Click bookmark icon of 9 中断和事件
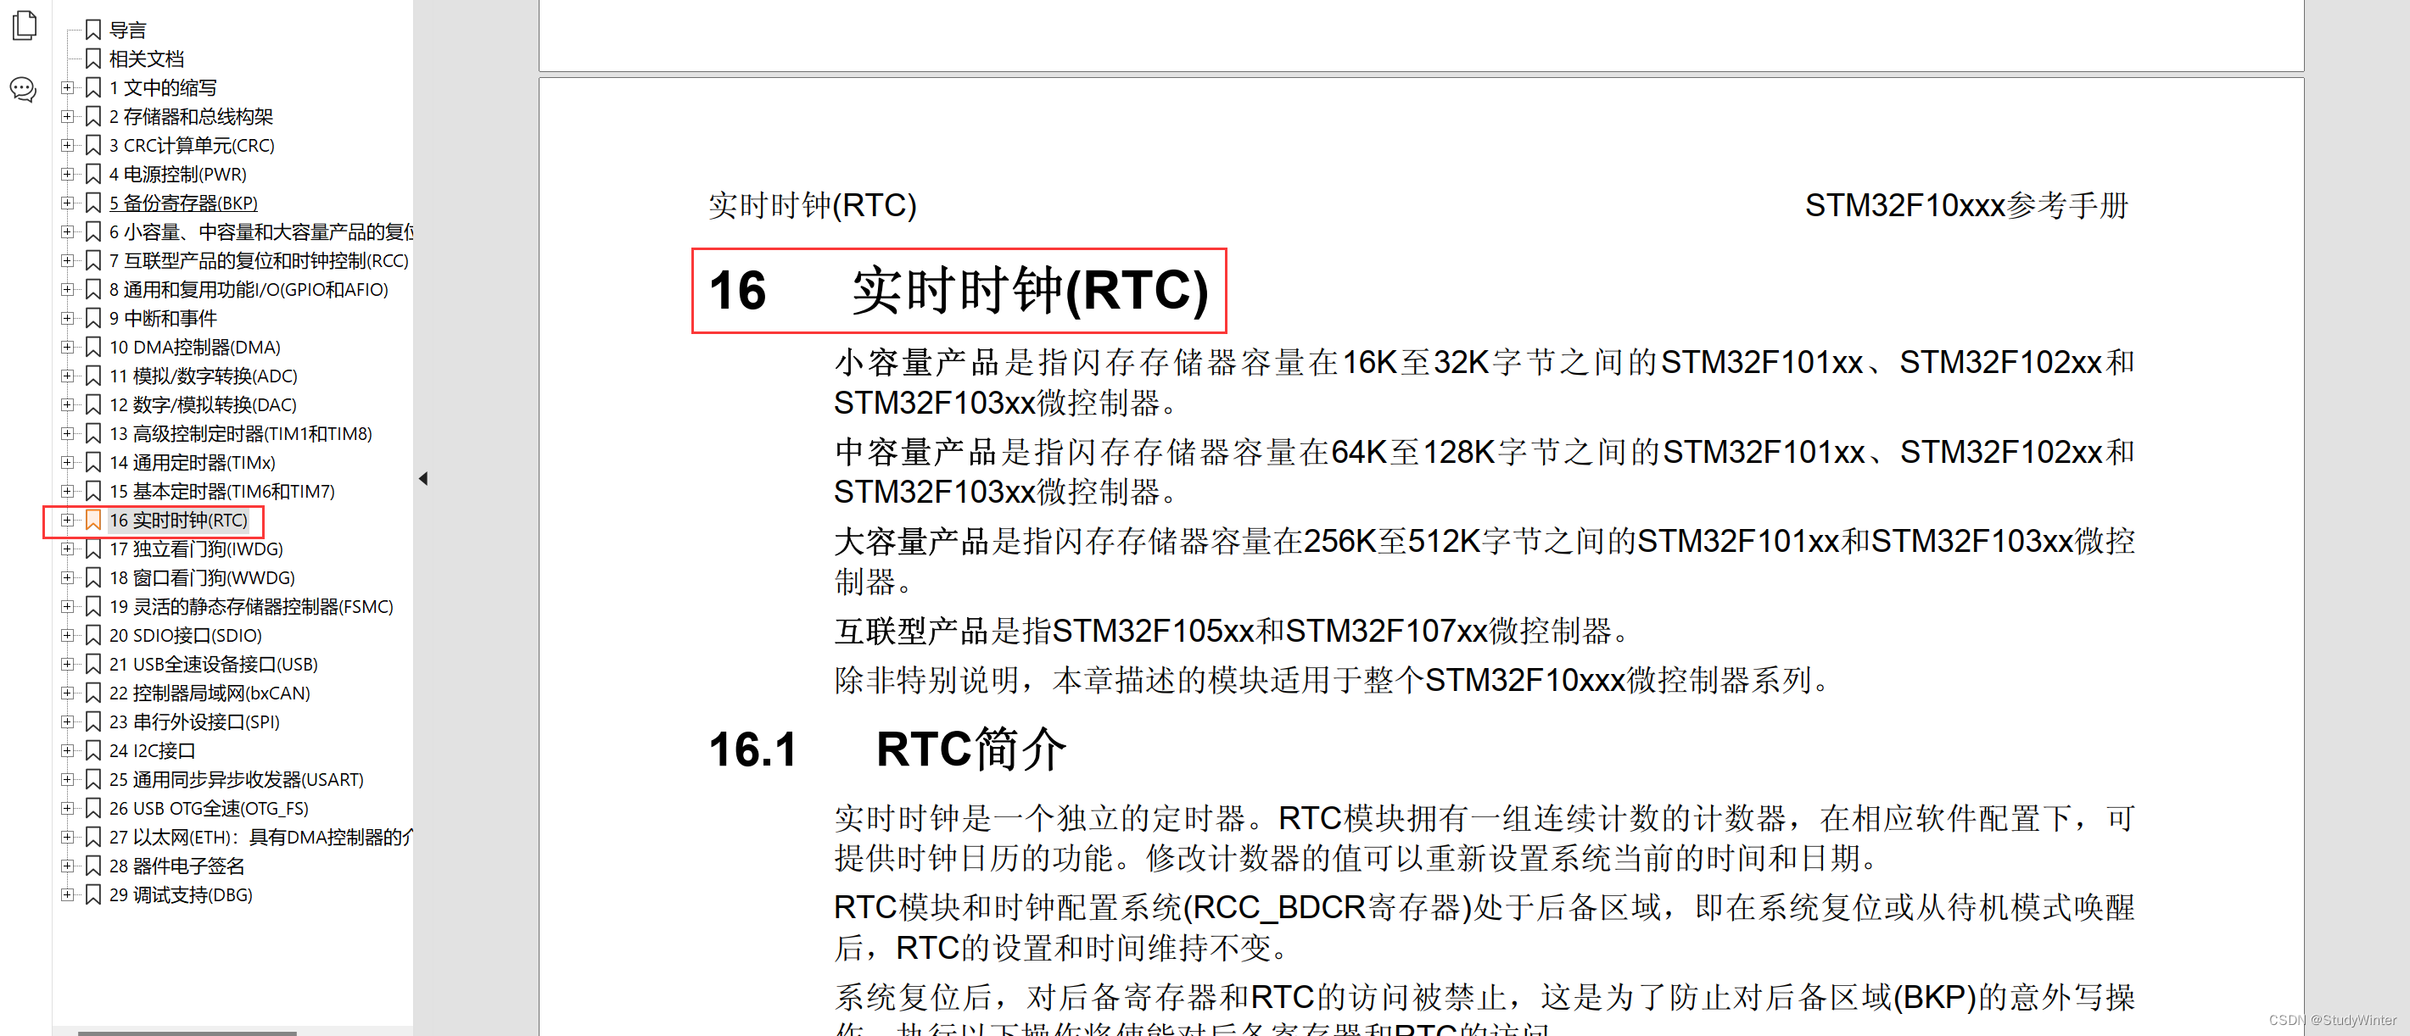Viewport: 2410px width, 1036px height. click(x=92, y=318)
